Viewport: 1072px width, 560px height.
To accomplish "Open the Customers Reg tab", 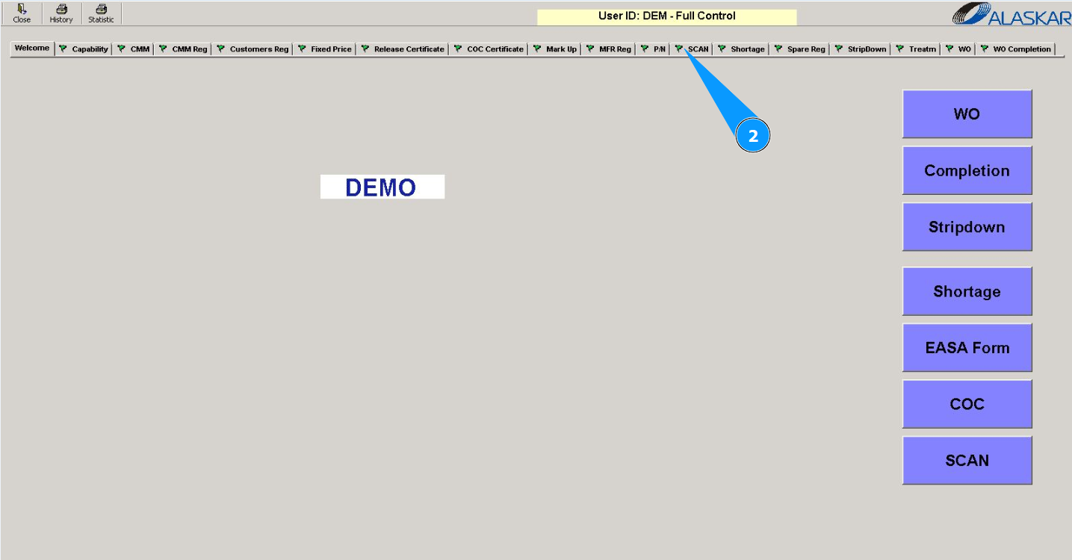I will point(258,49).
